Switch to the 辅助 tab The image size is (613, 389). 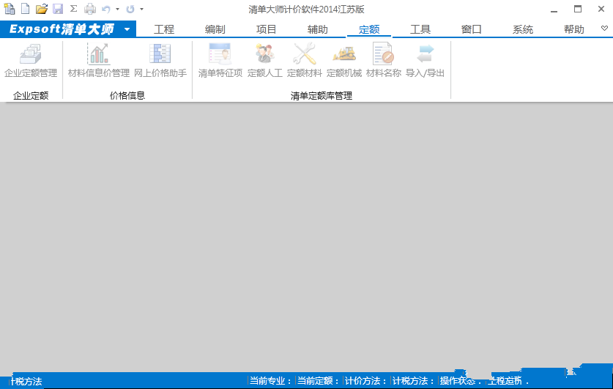click(x=317, y=29)
